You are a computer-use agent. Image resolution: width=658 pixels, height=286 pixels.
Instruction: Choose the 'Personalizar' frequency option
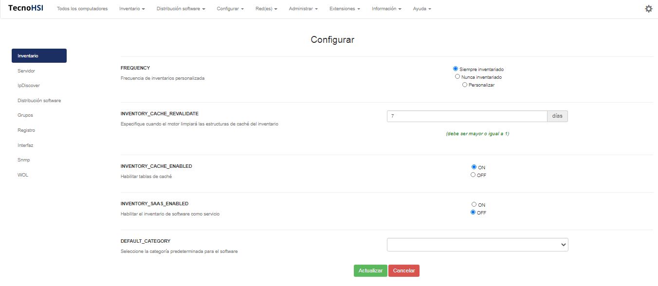(x=465, y=85)
